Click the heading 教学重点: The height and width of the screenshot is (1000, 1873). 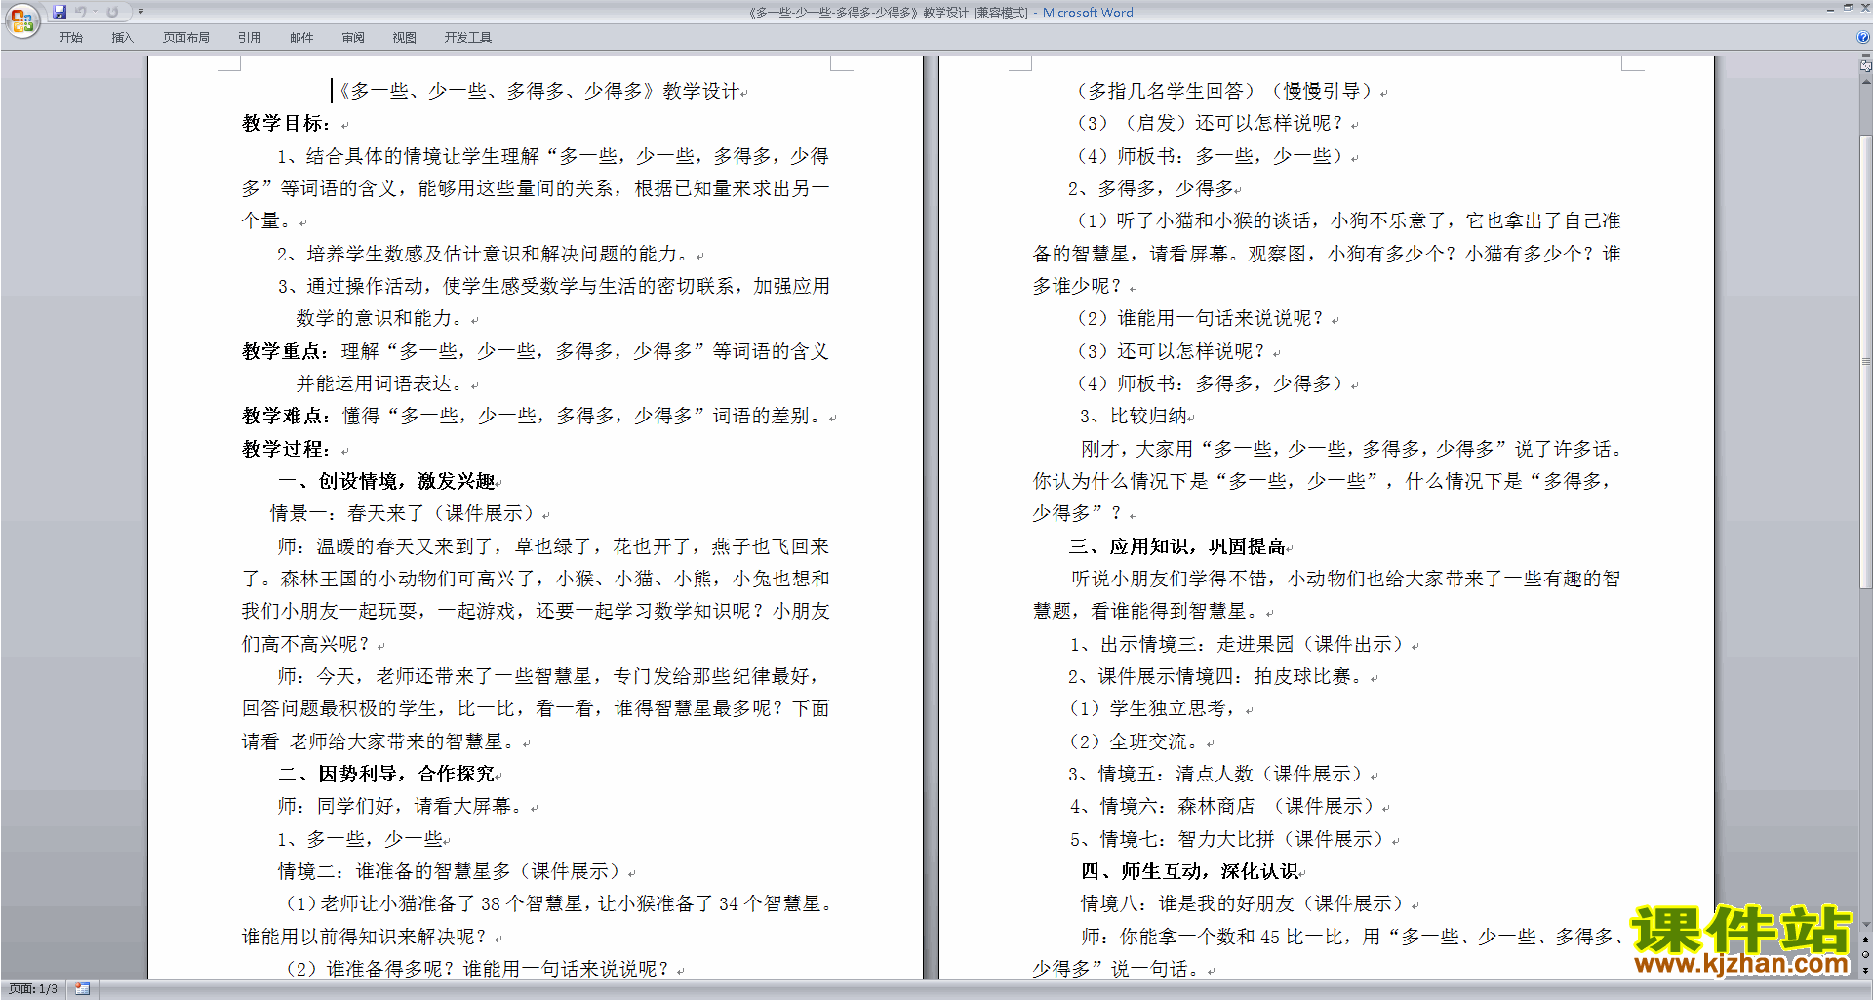click(x=286, y=351)
